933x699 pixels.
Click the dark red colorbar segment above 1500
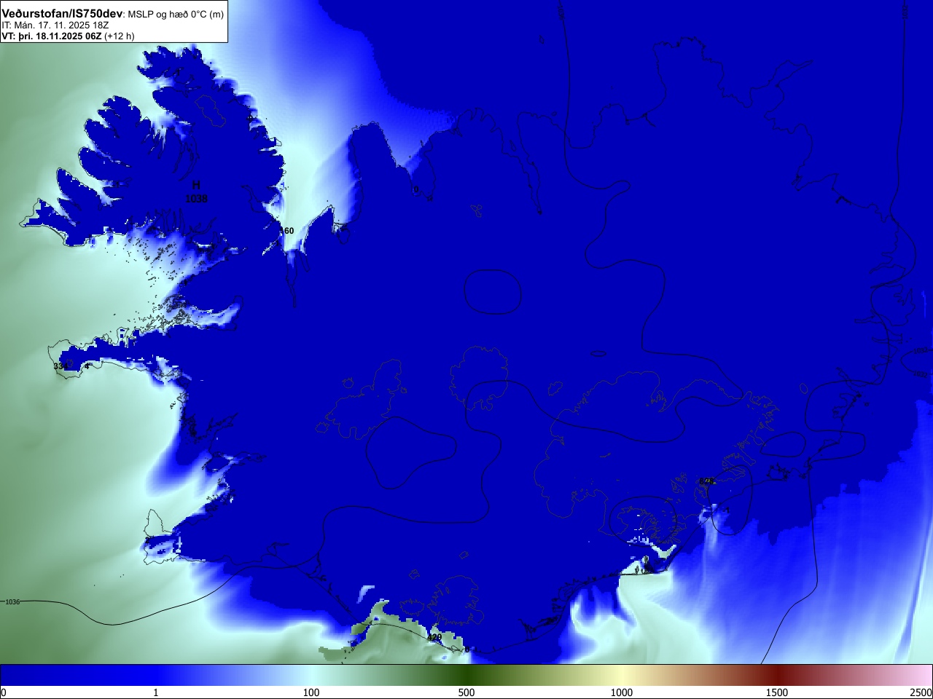pyautogui.click(x=777, y=675)
